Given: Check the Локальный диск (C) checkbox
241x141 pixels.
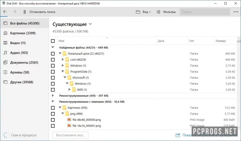Looking at the screenshot, I should coord(53,54).
